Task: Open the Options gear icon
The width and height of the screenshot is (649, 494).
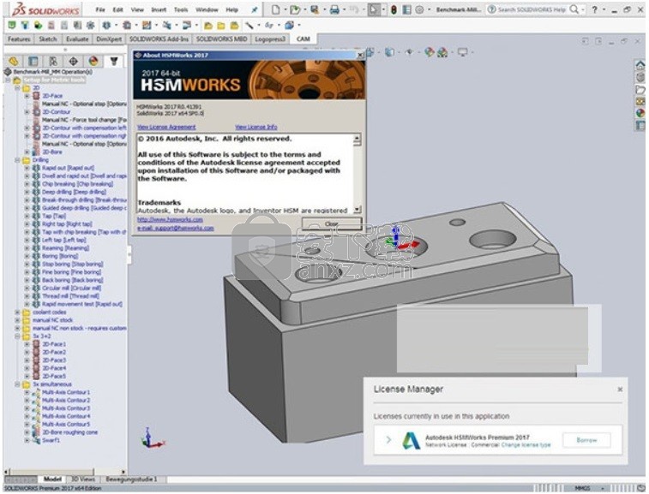Action: point(419,9)
